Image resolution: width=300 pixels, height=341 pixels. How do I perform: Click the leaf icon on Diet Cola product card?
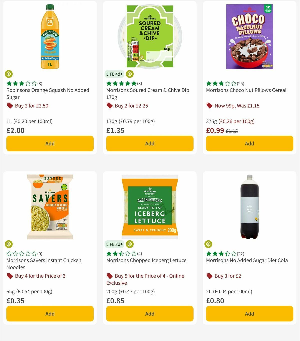(x=209, y=244)
